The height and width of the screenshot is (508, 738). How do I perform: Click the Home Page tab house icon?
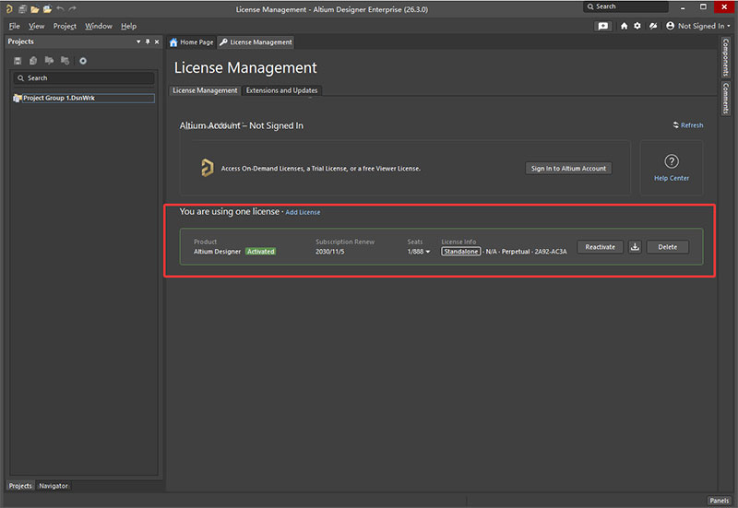click(173, 42)
